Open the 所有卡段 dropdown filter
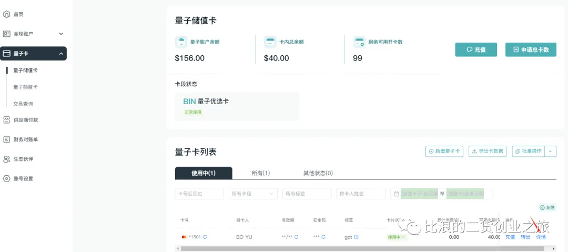This screenshot has height=252, width=568. point(253,194)
